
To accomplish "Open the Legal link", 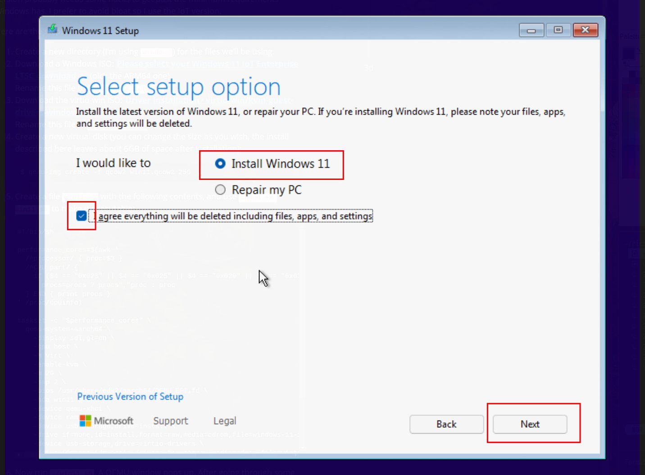I will tap(225, 421).
